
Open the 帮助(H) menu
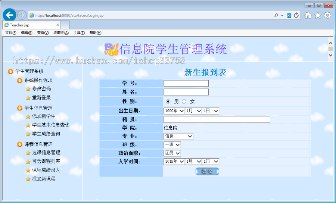click(x=95, y=33)
